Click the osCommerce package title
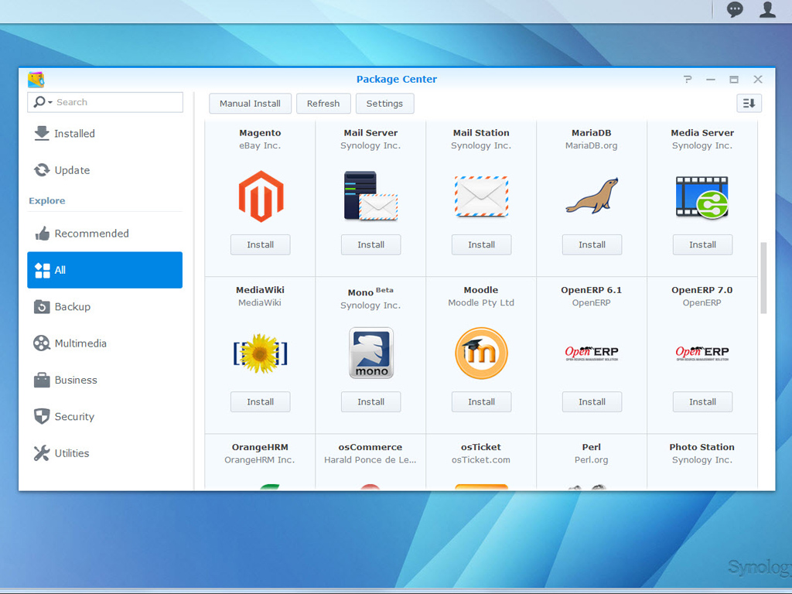The width and height of the screenshot is (792, 594). click(370, 447)
